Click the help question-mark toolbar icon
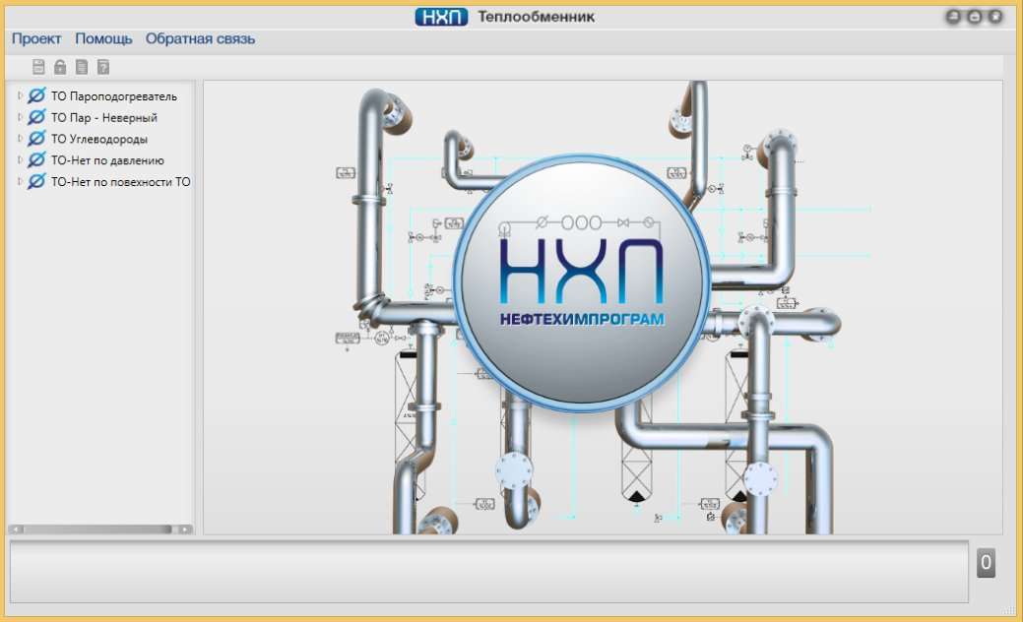The width and height of the screenshot is (1023, 622). click(103, 67)
